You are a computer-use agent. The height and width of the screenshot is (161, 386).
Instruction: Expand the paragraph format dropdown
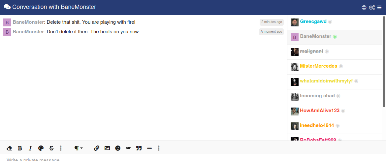[x=79, y=148]
